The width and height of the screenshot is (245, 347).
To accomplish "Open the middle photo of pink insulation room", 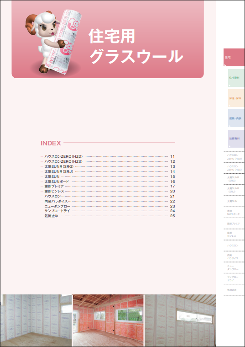I will point(108,320).
